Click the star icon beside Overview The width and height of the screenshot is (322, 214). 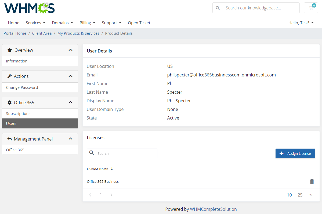click(10, 50)
